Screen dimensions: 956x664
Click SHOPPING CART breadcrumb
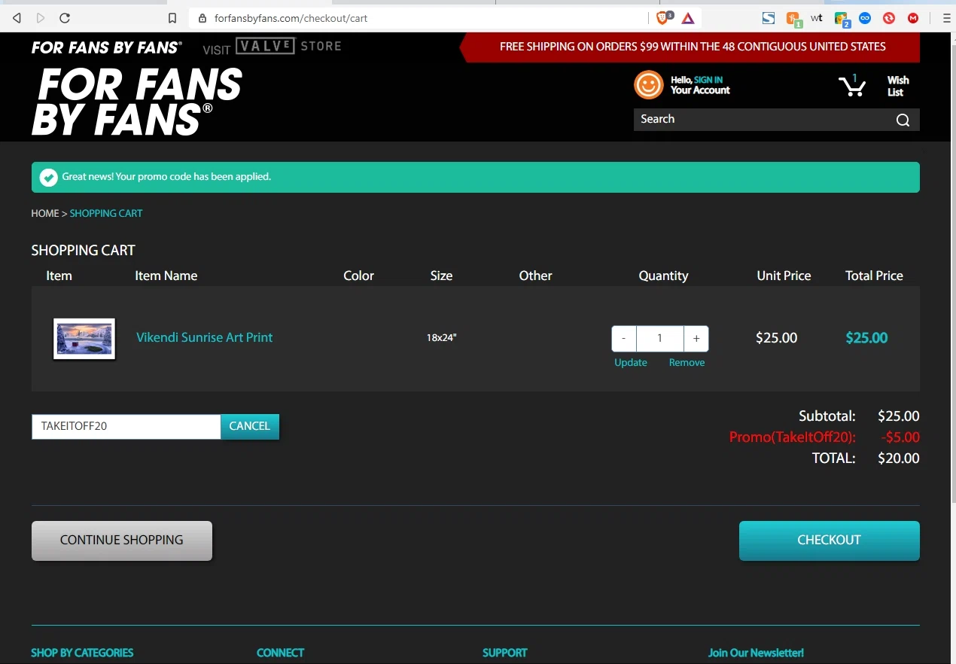(x=106, y=213)
